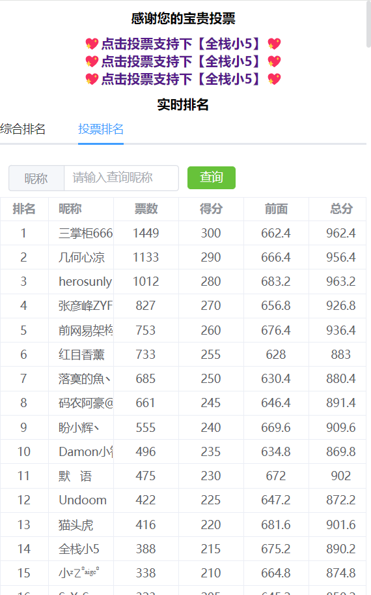Screen dimensions: 371x595
Task: Click the heart icon left of the third vote link
Action: click(92, 79)
